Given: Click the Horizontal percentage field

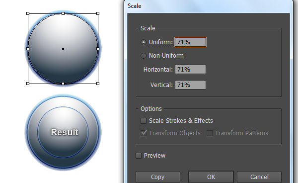Looking at the screenshot, I should point(190,70).
